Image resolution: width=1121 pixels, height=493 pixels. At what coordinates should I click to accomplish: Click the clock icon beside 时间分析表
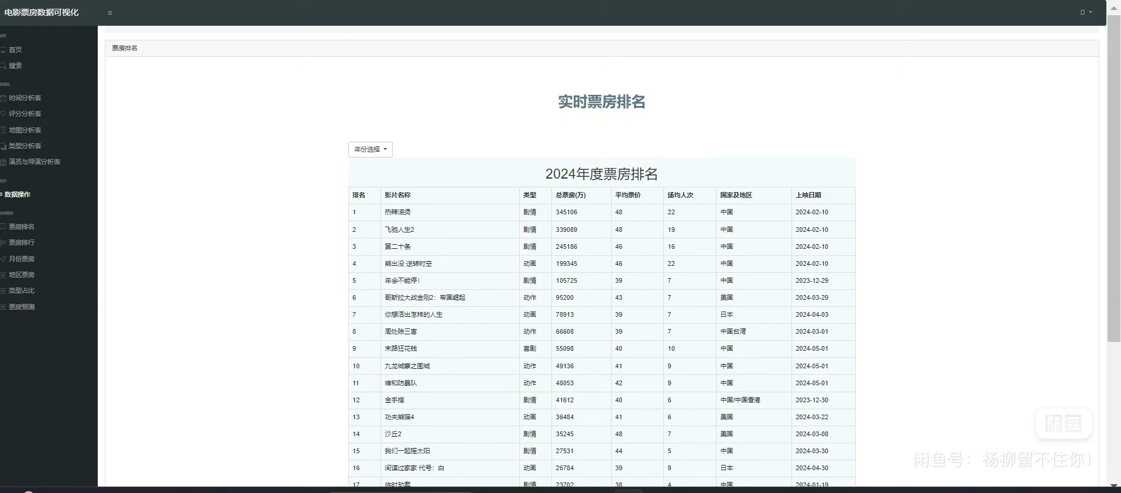pyautogui.click(x=3, y=98)
